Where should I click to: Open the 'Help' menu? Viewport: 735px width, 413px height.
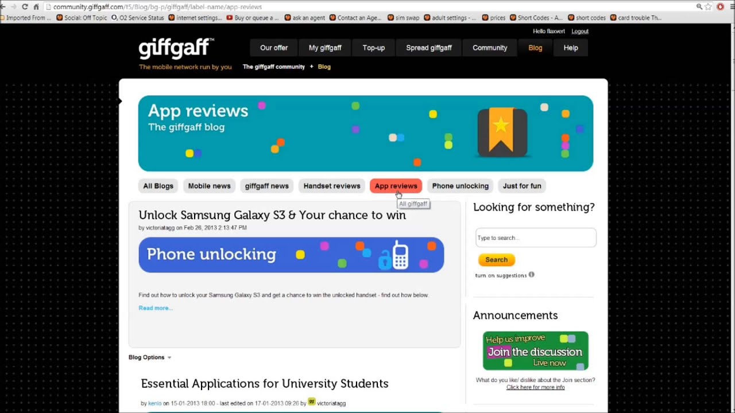571,48
